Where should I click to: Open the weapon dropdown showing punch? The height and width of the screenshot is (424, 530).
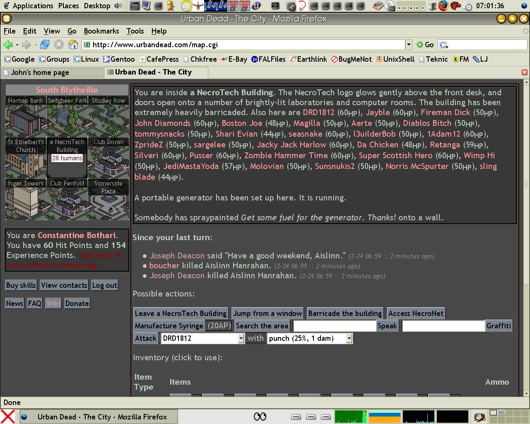point(349,339)
